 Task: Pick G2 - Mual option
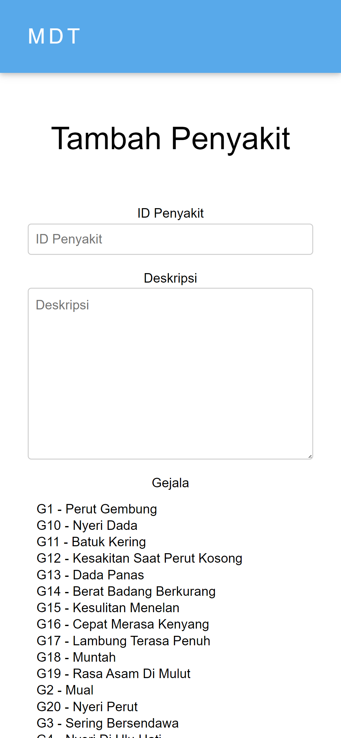(x=65, y=690)
